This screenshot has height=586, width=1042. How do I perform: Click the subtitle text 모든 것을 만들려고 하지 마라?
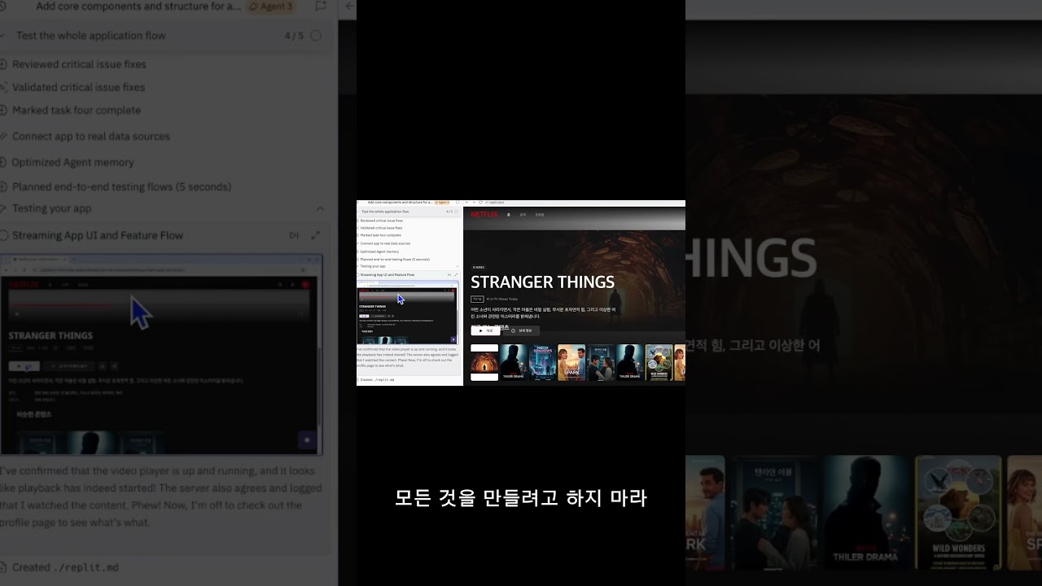pos(521,497)
